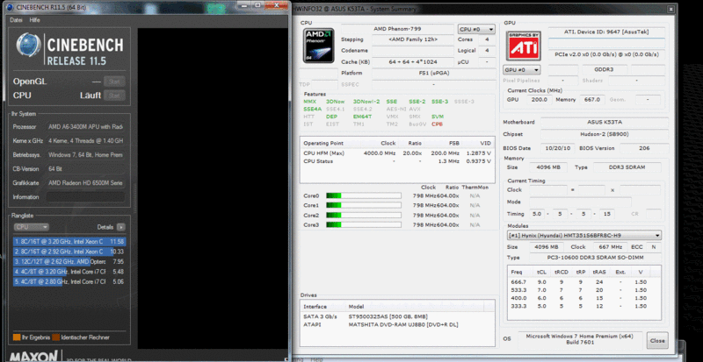Expand ranking Details arrow button
Image resolution: width=703 pixels, height=362 pixels.
(121, 227)
